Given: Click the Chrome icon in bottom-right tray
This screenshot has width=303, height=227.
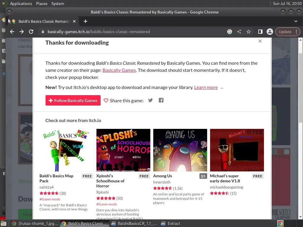Looking at the screenshot, I should point(280,223).
